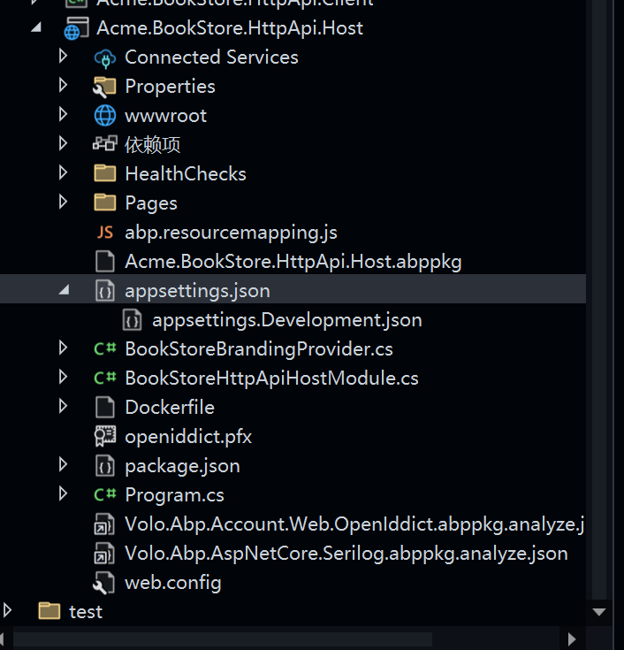
Task: Click the BookStoreBrandingProvider.cs C# icon
Action: [x=105, y=349]
